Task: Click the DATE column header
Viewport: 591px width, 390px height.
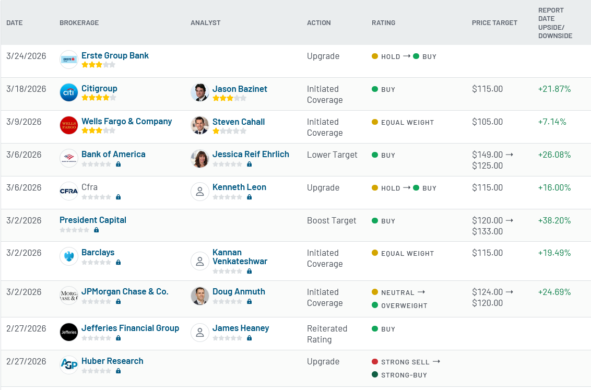Action: pyautogui.click(x=14, y=22)
